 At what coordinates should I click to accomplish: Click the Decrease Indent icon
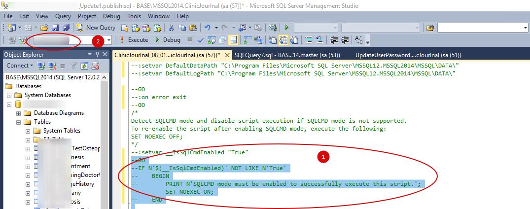click(x=334, y=40)
